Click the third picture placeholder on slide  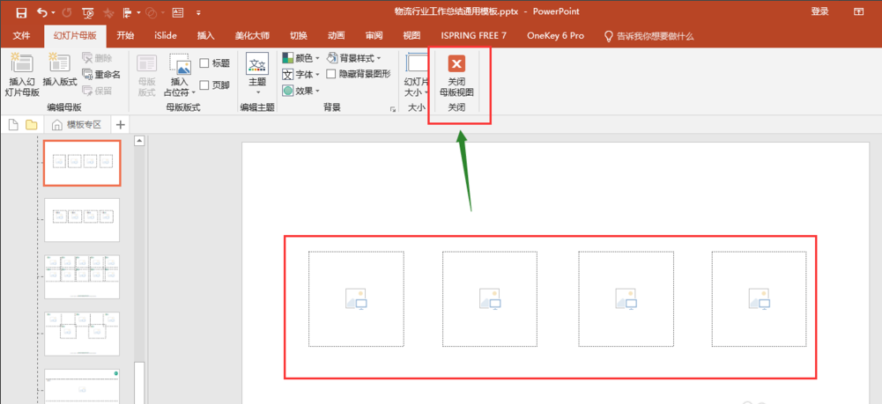coord(626,299)
